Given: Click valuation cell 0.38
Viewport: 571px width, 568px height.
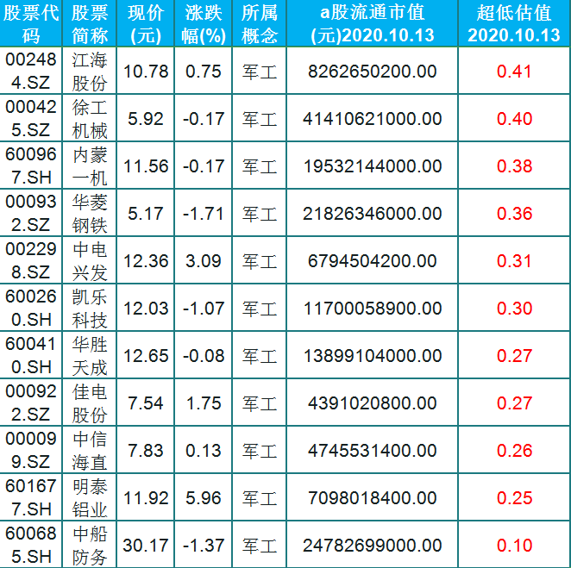Looking at the screenshot, I should pyautogui.click(x=514, y=166).
